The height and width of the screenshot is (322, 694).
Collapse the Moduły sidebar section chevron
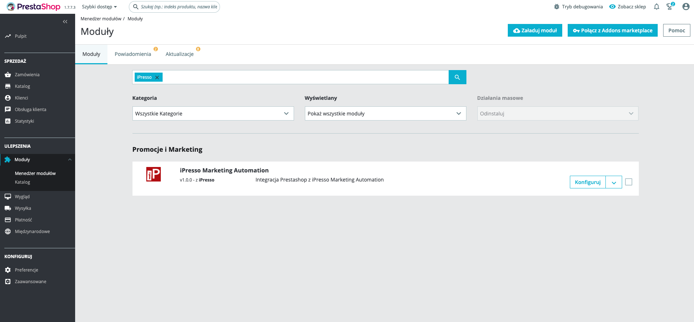[x=70, y=160]
